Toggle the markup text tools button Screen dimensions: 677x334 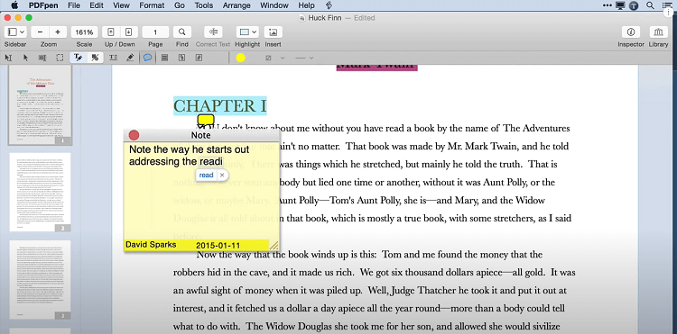(x=79, y=58)
